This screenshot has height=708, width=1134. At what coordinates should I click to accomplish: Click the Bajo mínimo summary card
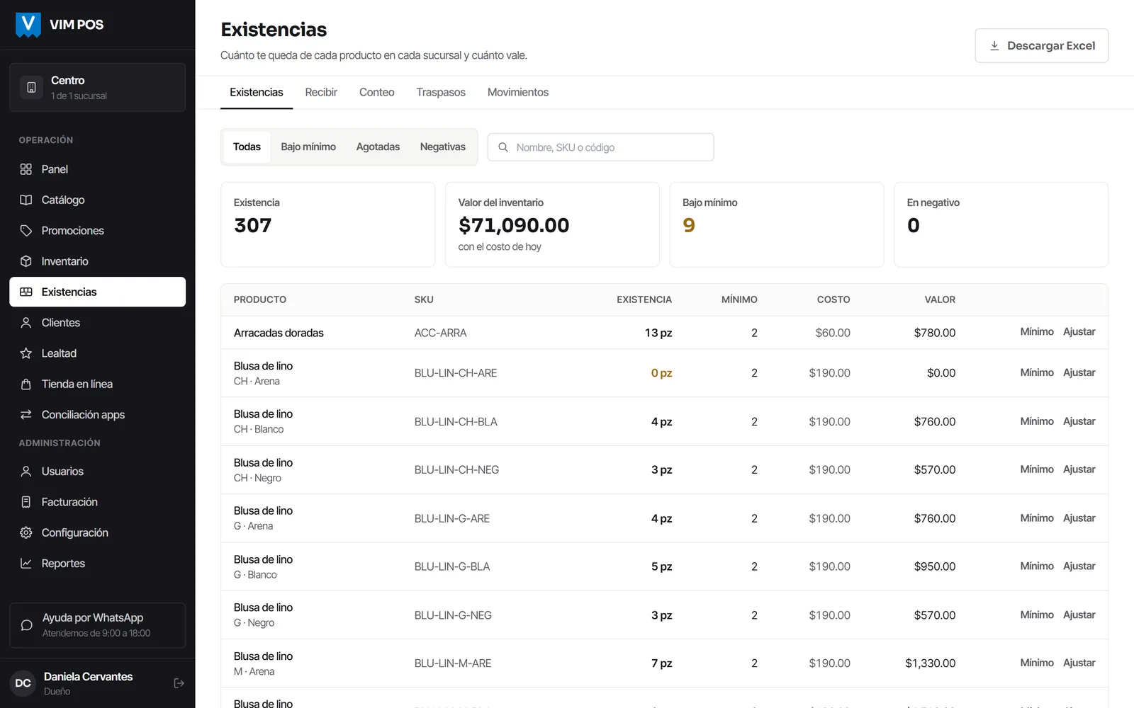(x=777, y=224)
